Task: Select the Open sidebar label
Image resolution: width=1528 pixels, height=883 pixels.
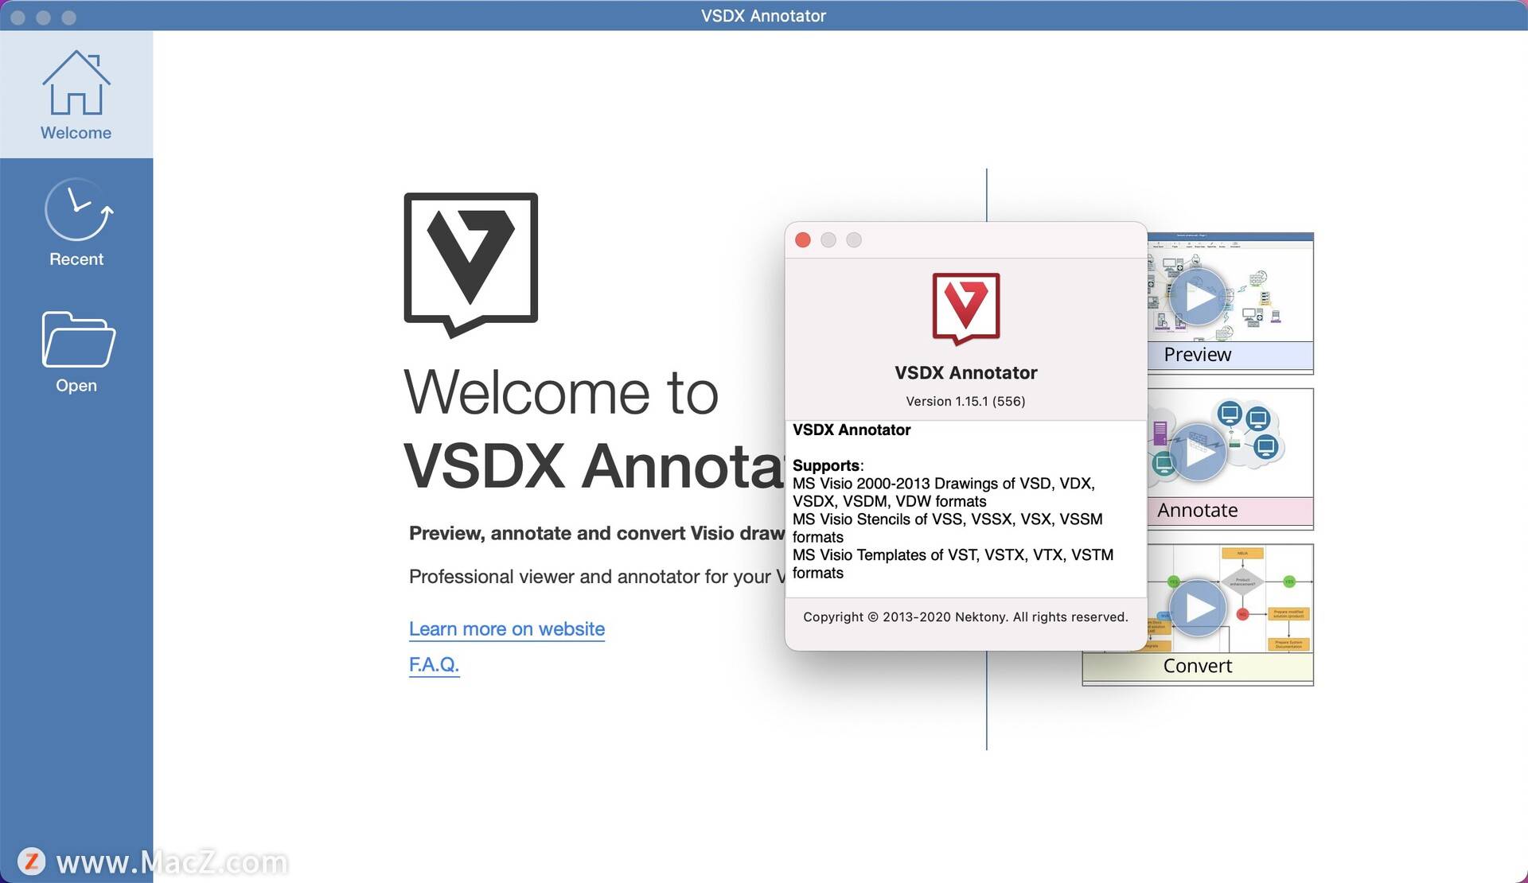Action: click(x=76, y=386)
